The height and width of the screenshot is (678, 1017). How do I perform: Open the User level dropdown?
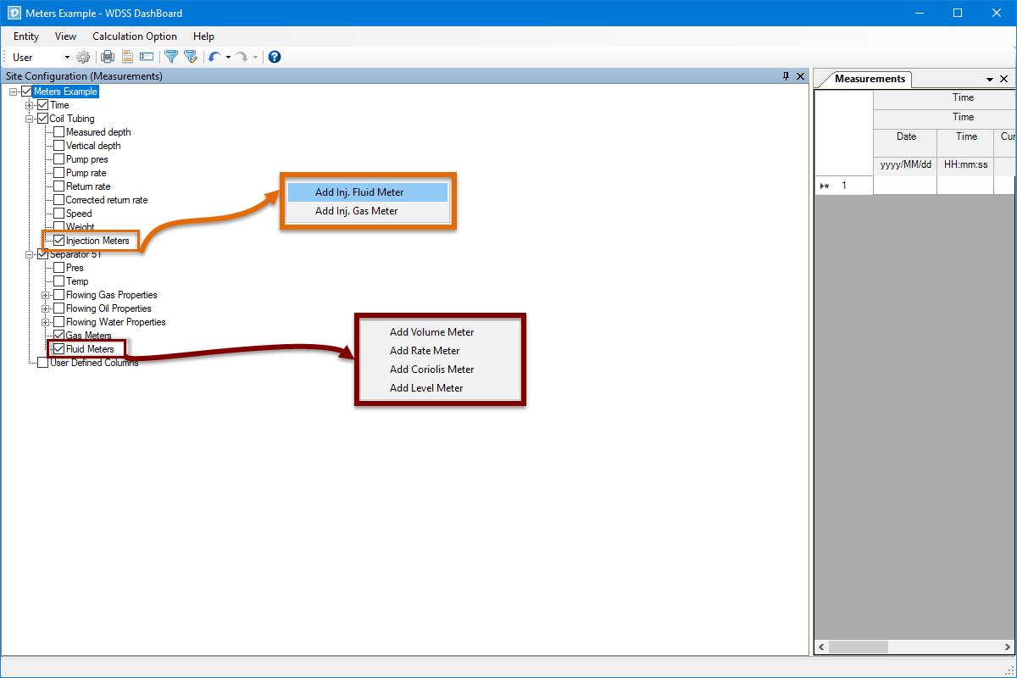[x=67, y=57]
